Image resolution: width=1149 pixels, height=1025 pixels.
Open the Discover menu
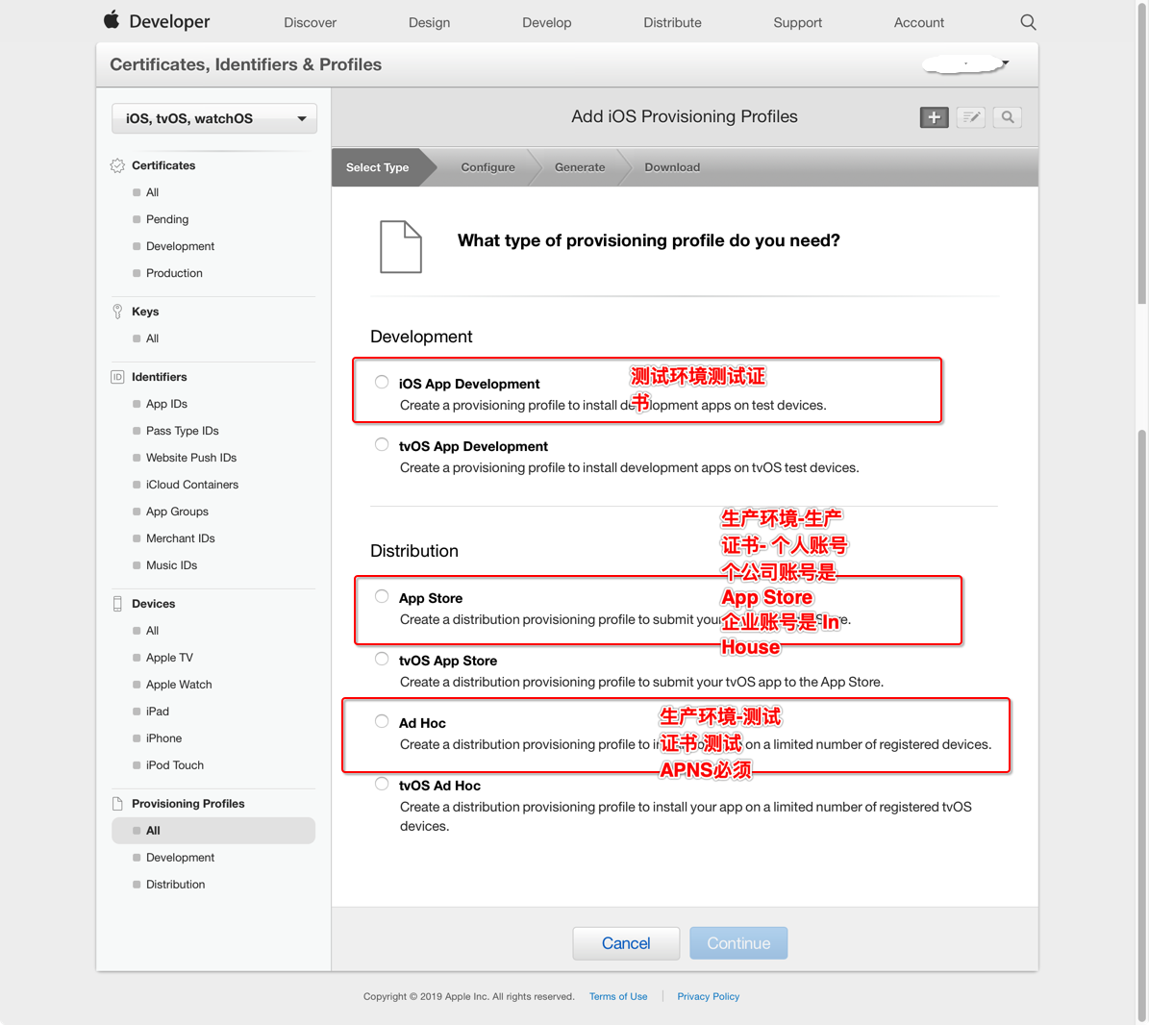[310, 23]
